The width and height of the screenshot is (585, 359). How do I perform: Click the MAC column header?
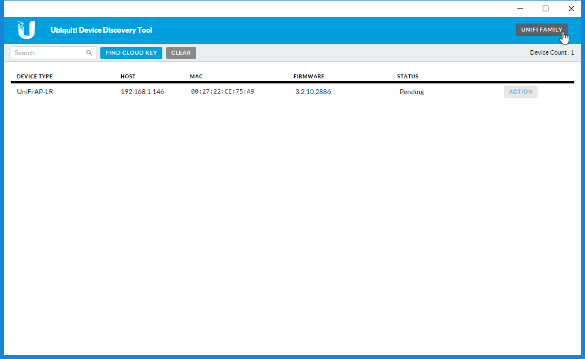196,77
